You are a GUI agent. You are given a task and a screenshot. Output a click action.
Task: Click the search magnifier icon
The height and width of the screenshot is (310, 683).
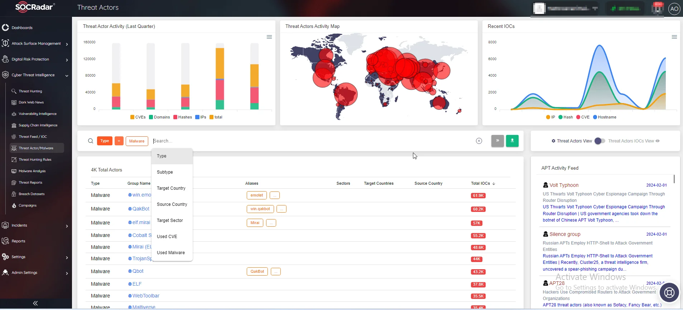click(x=91, y=141)
